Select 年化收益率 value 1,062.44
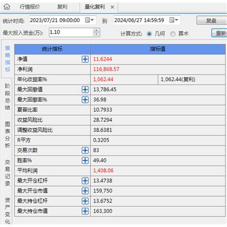Screen dimensions: 227x227 pyautogui.click(x=103, y=79)
